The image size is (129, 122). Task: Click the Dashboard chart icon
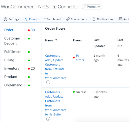pos(44,19)
